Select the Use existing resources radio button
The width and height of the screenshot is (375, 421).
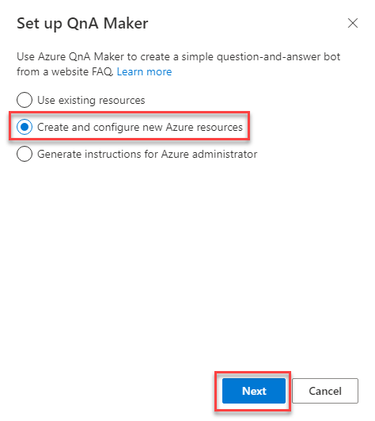pos(25,100)
